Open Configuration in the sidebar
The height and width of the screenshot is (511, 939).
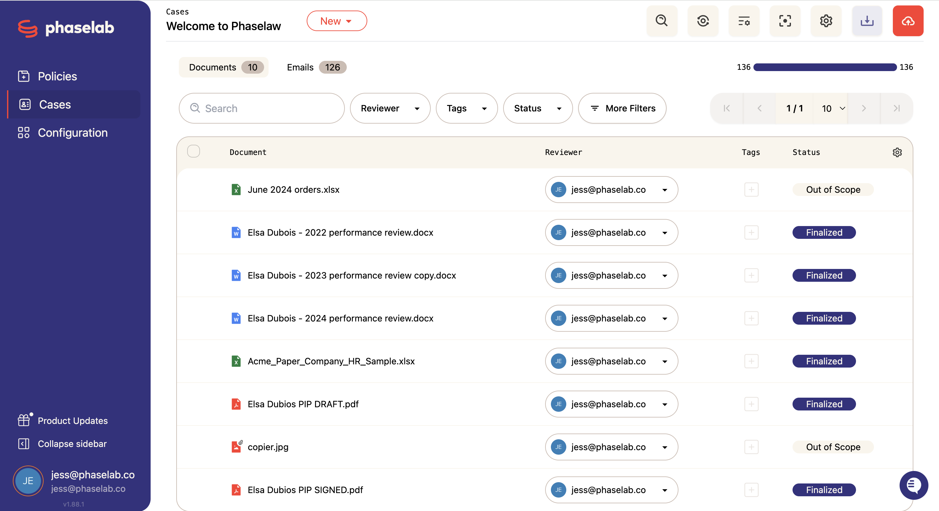click(73, 133)
